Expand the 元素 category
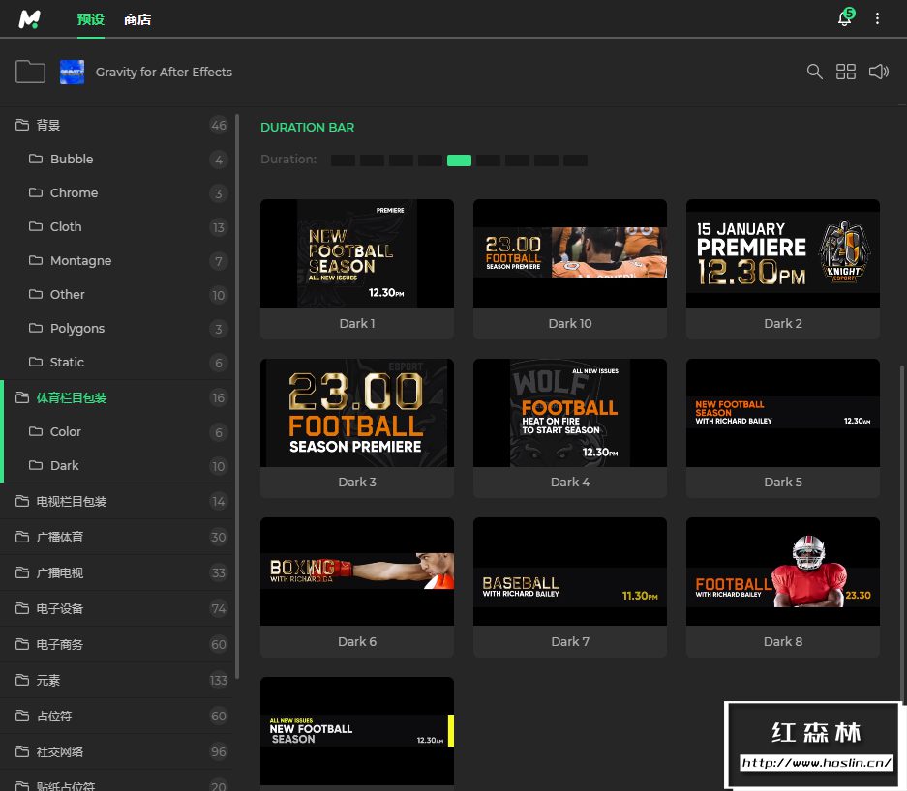 [x=117, y=680]
